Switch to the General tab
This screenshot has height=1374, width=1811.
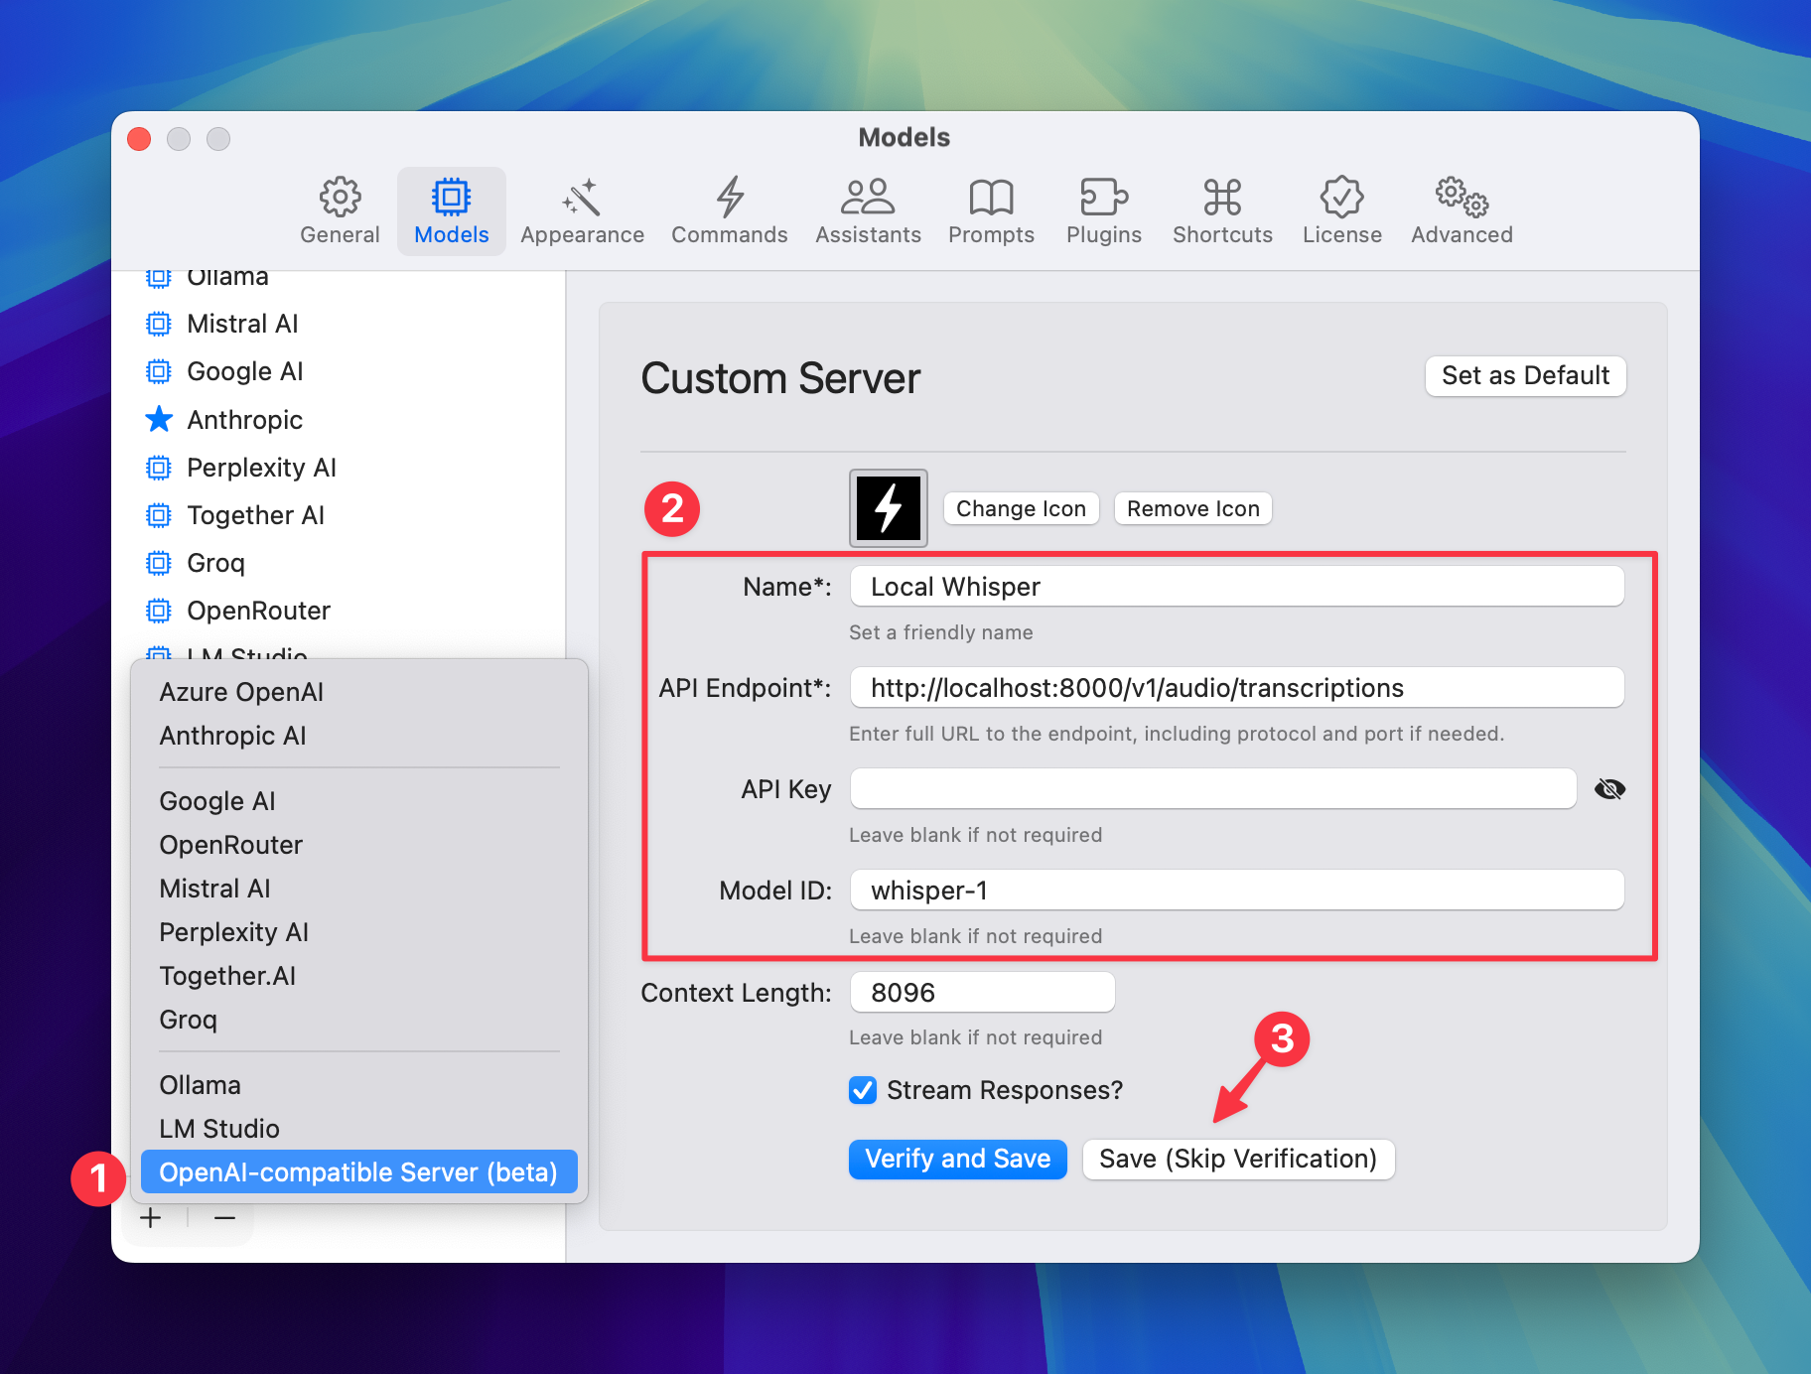340,210
